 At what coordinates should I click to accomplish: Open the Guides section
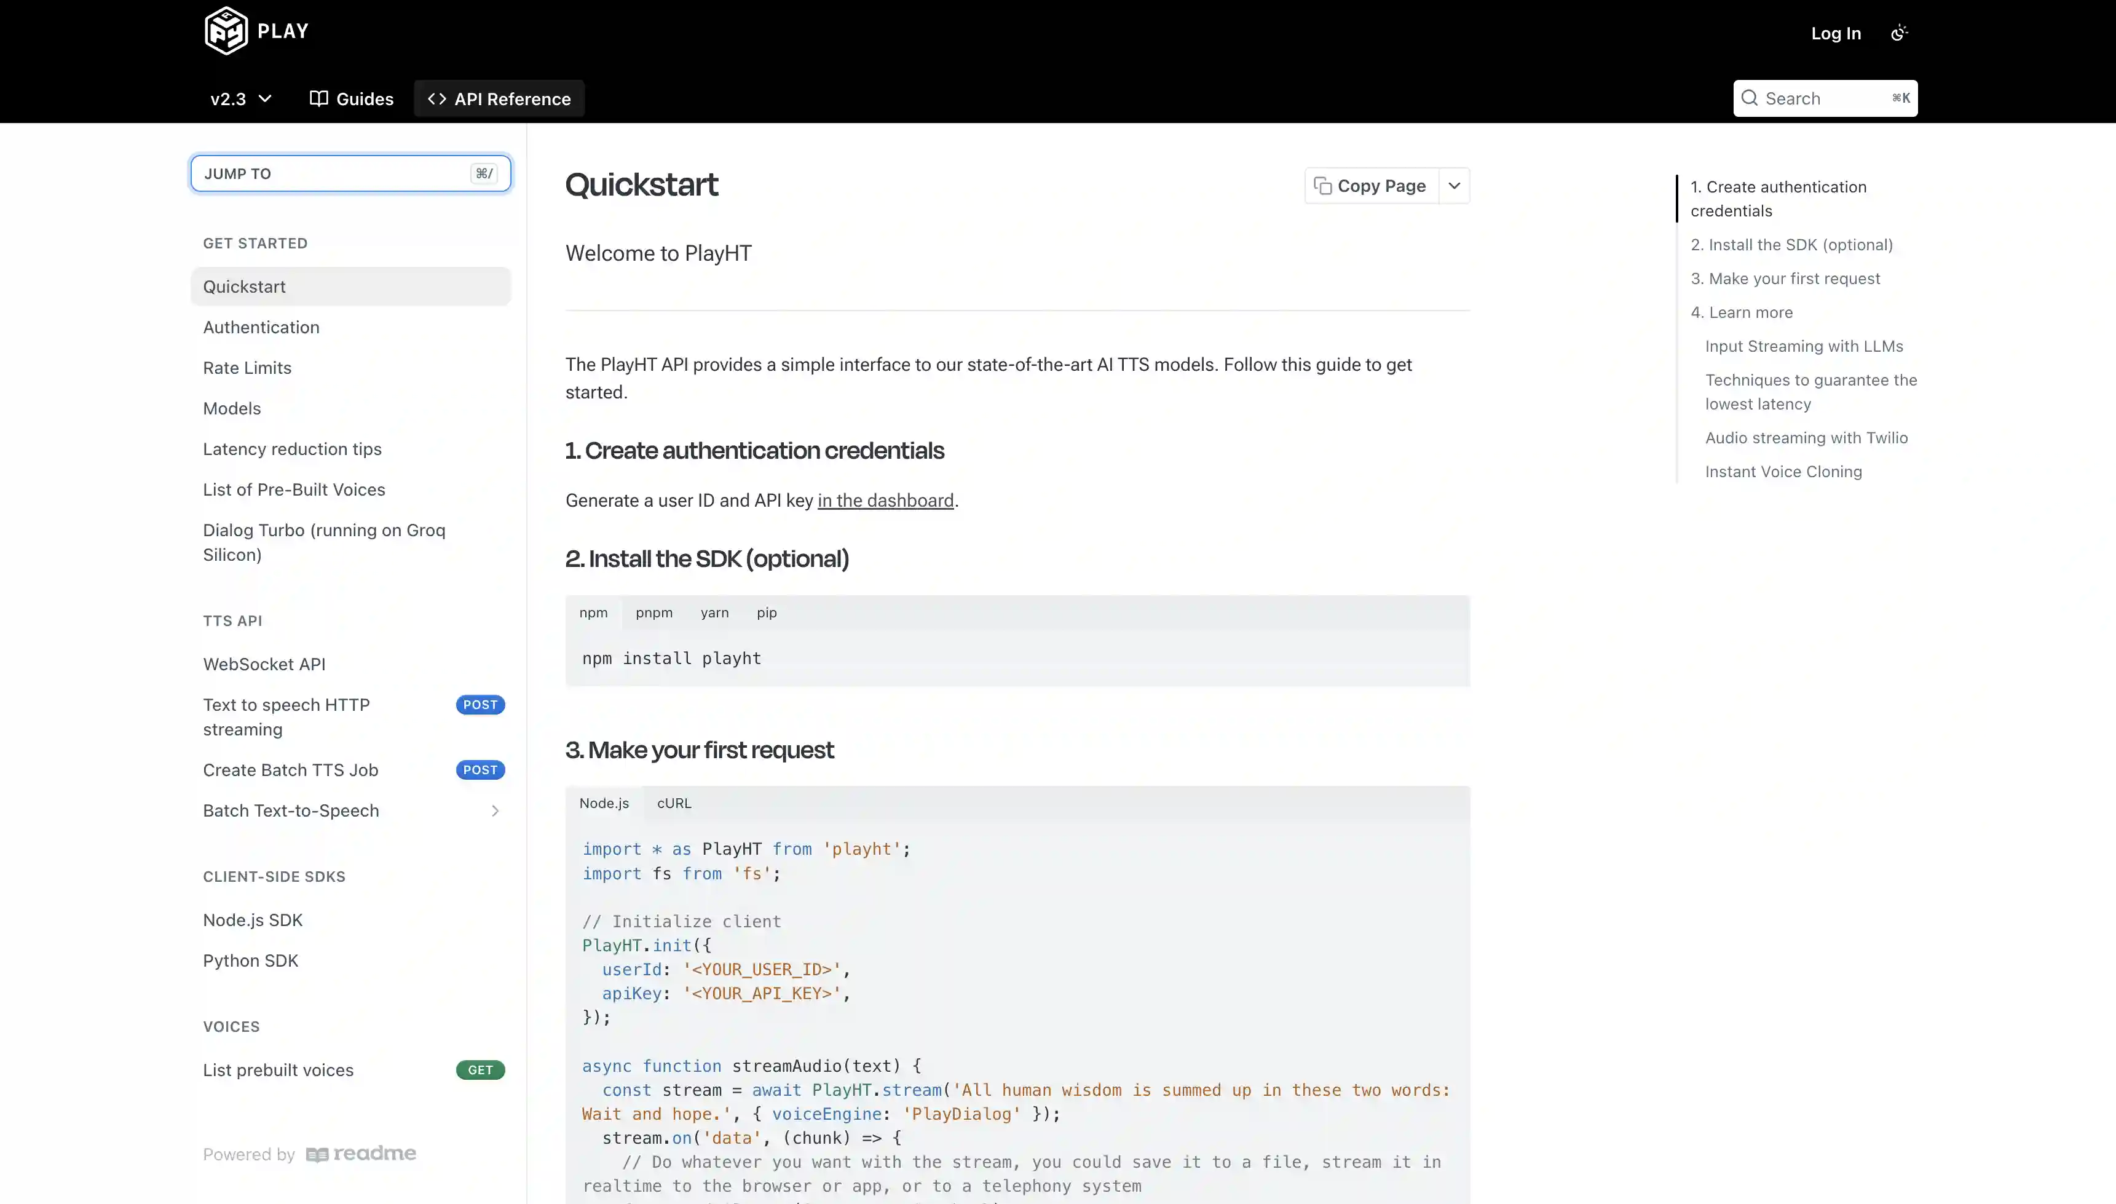click(351, 98)
